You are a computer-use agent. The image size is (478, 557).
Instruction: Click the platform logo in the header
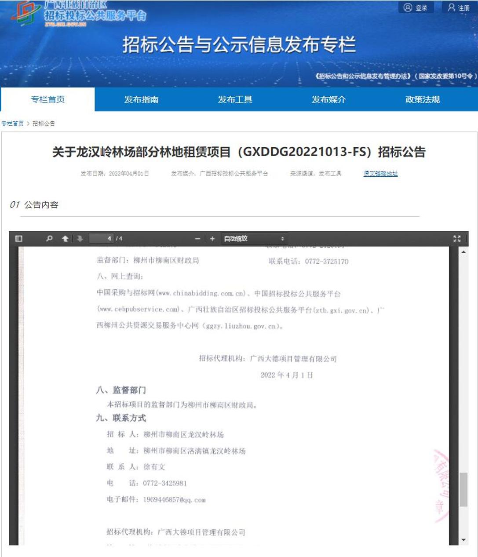pyautogui.click(x=78, y=14)
